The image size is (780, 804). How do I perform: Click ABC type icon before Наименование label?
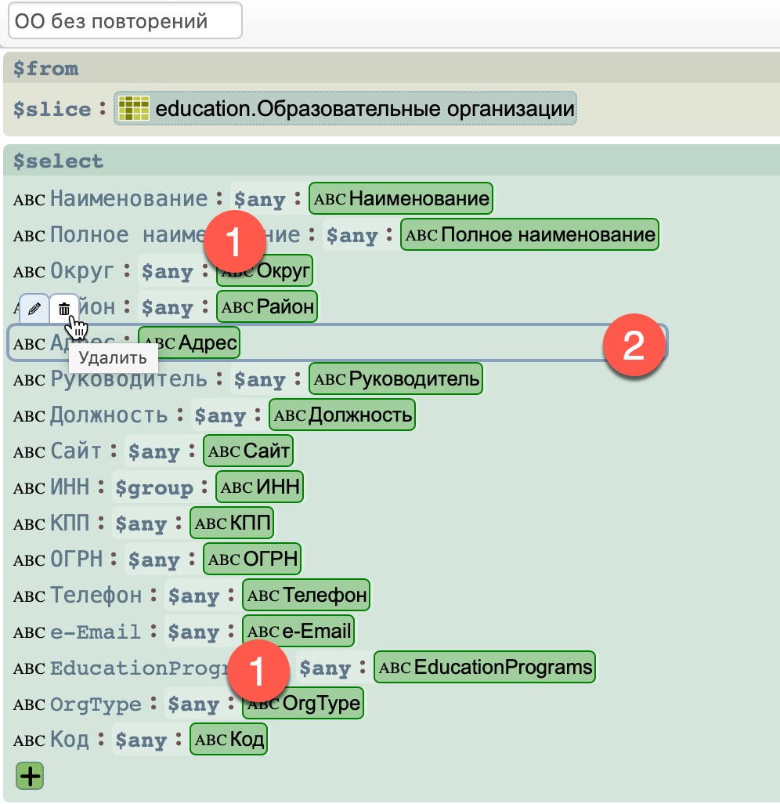point(30,200)
